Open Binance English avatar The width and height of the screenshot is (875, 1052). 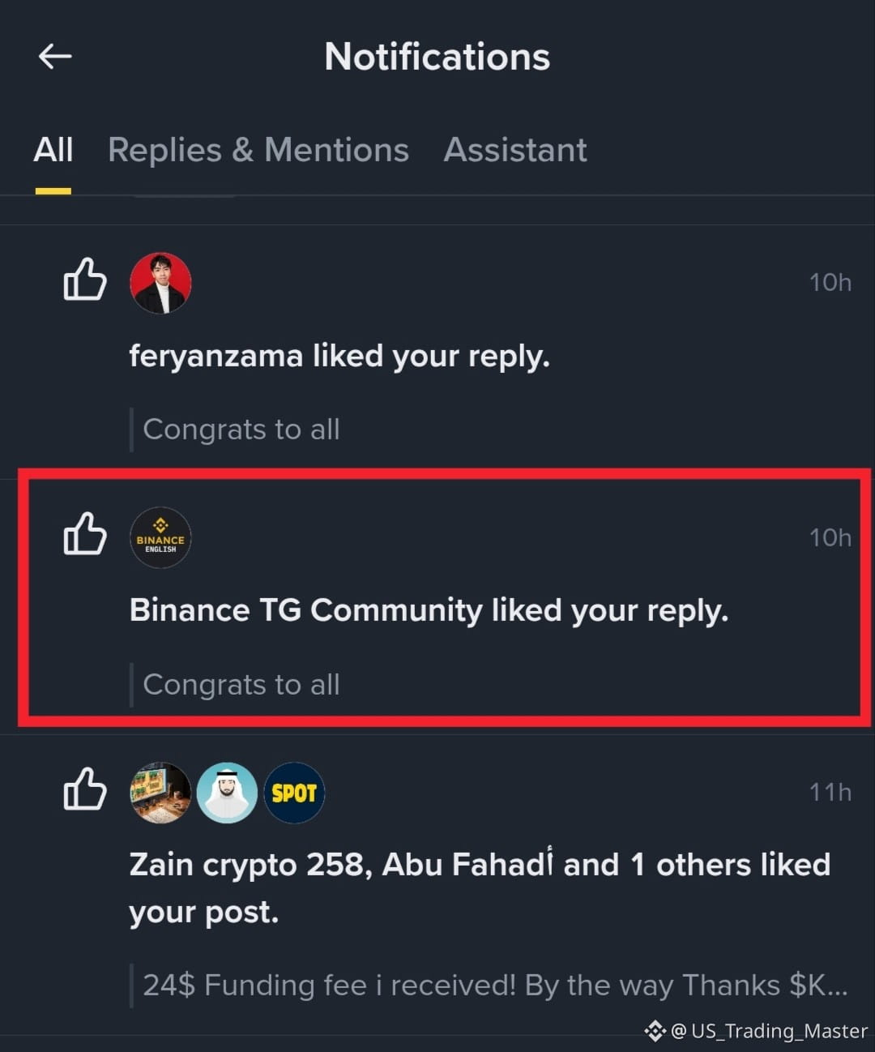pos(160,537)
